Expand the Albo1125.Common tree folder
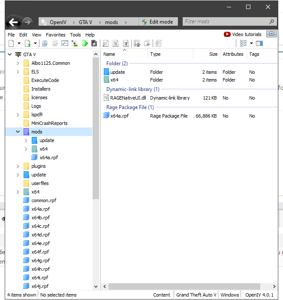The width and height of the screenshot is (283, 300). [18, 63]
